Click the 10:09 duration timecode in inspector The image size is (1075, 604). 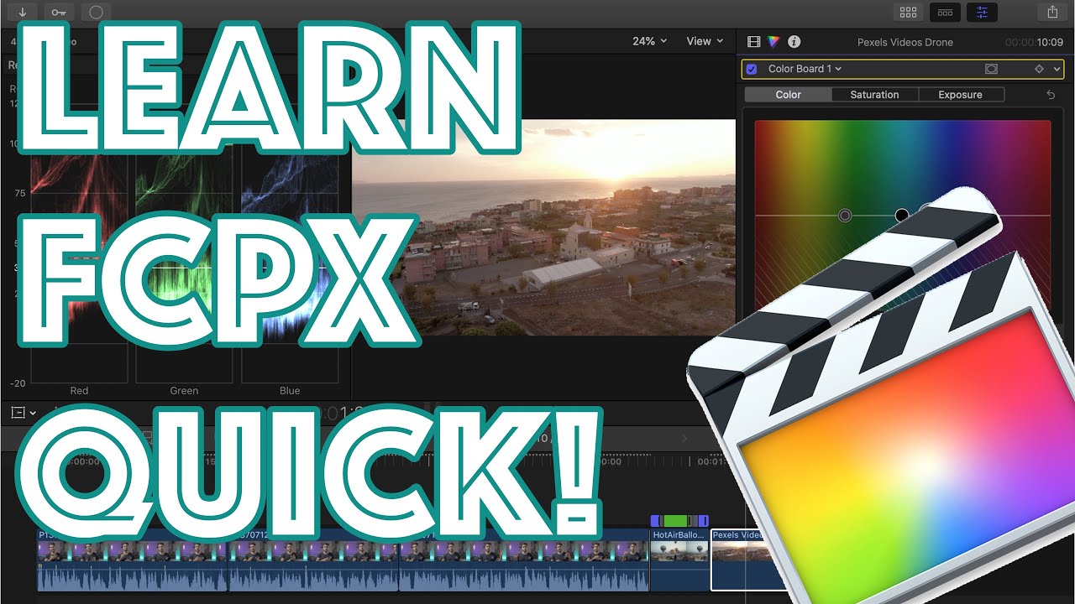coord(1050,42)
